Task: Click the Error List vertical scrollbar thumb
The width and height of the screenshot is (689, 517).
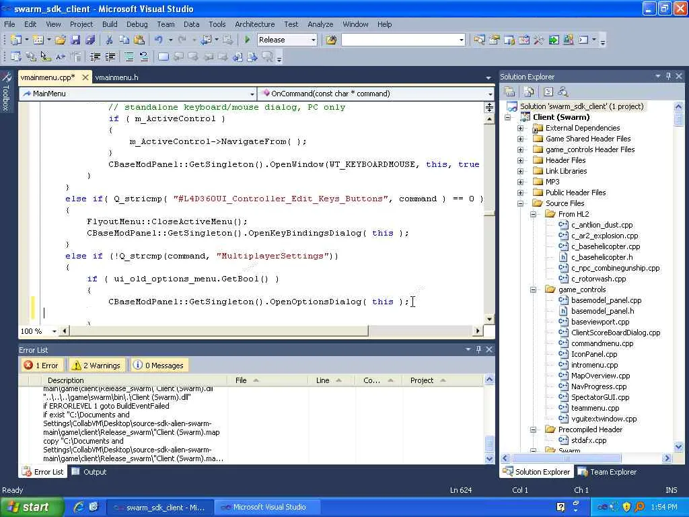Action: (489, 444)
